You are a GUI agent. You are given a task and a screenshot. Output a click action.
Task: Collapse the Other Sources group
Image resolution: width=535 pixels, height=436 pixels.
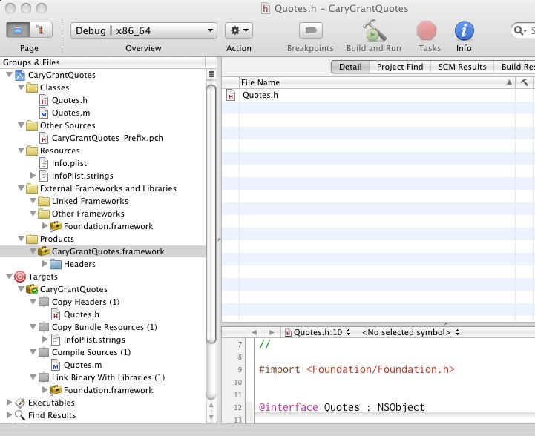coord(22,125)
